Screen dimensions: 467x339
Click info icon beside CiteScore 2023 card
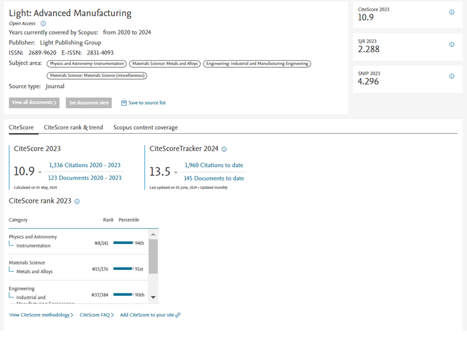(451, 12)
